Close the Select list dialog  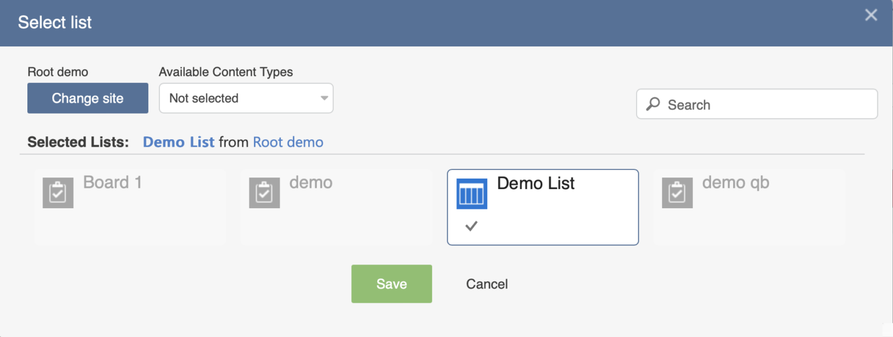[871, 15]
